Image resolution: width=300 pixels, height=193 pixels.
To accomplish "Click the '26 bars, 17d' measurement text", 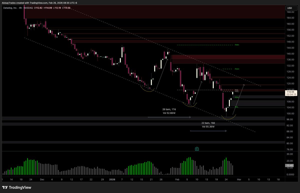I will [169, 109].
